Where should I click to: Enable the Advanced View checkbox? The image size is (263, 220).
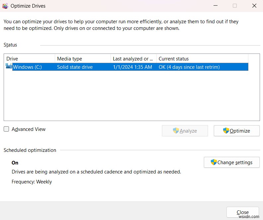pyautogui.click(x=6, y=129)
